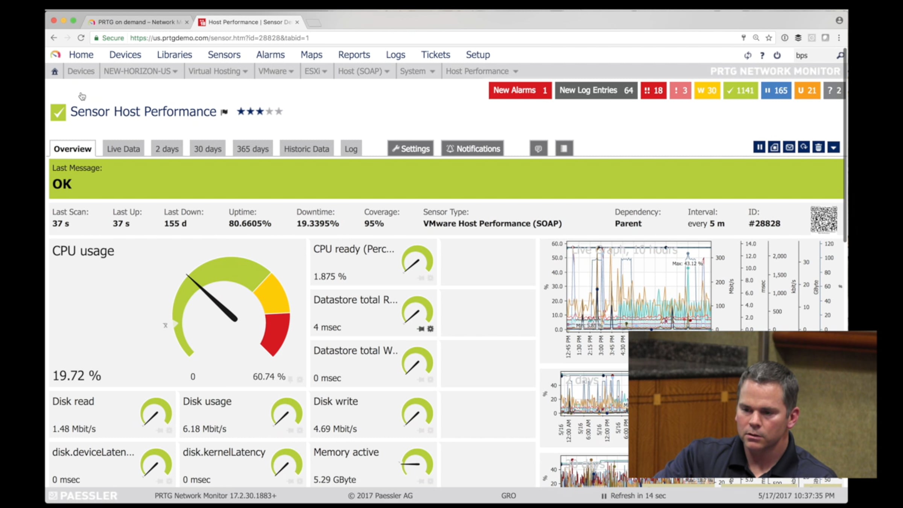Screen dimensions: 903x508
Task: Click New Log Entries 64 button
Action: pos(596,90)
